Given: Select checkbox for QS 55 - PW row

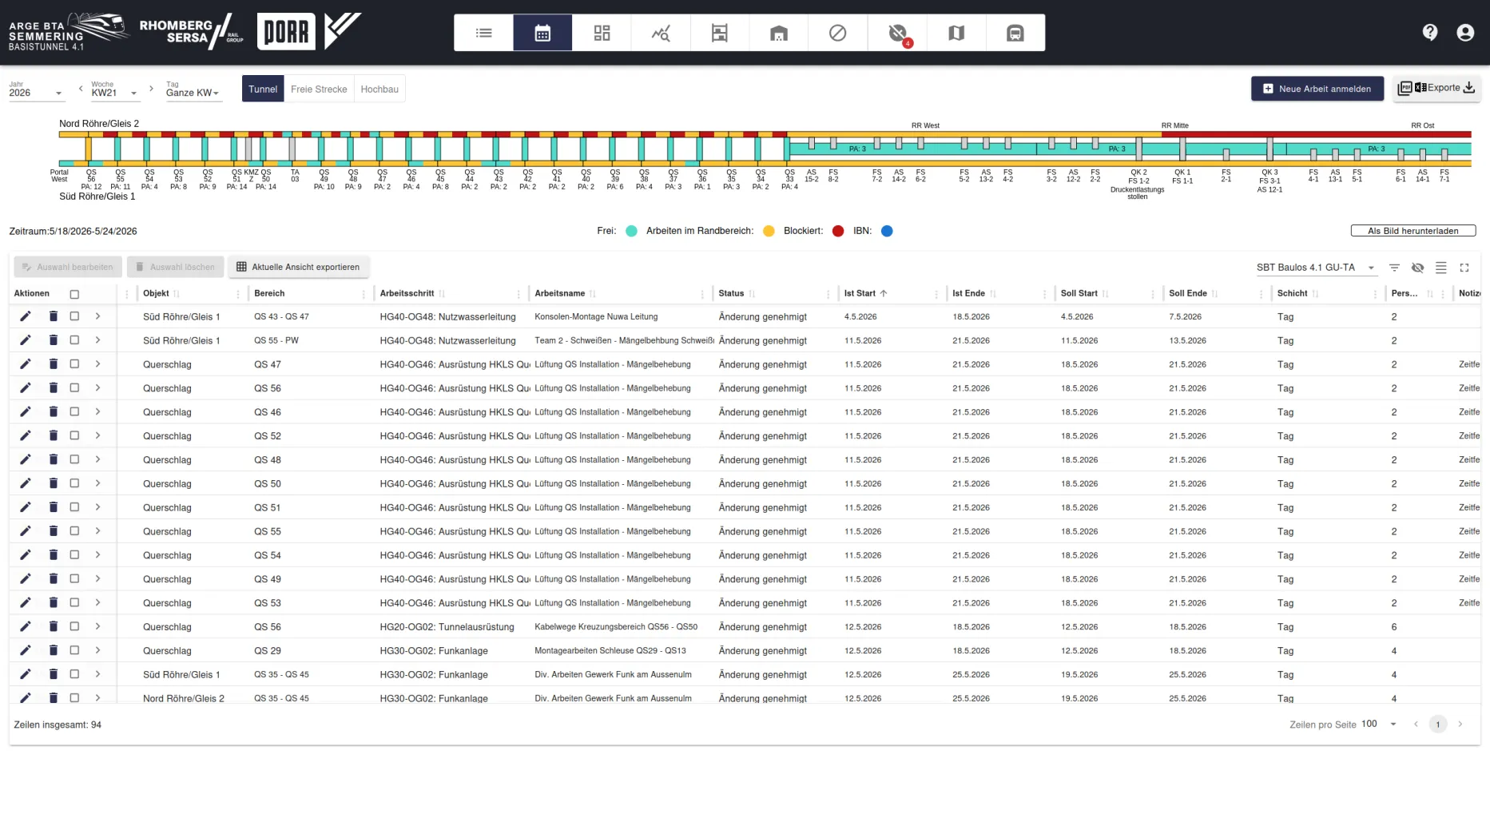Looking at the screenshot, I should coord(74,340).
